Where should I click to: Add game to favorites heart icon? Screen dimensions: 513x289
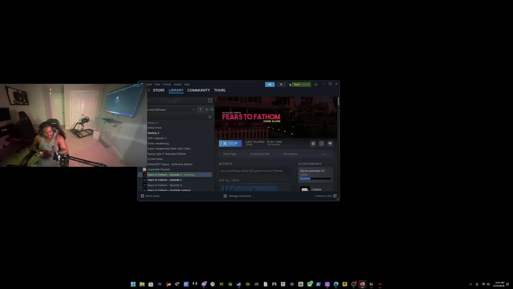(x=330, y=143)
